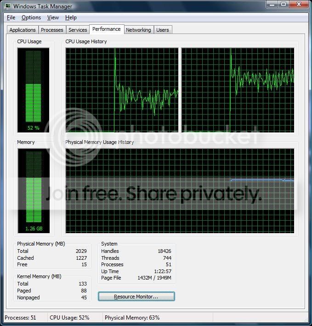Switch to the Services tab
The height and width of the screenshot is (326, 312).
coord(78,30)
